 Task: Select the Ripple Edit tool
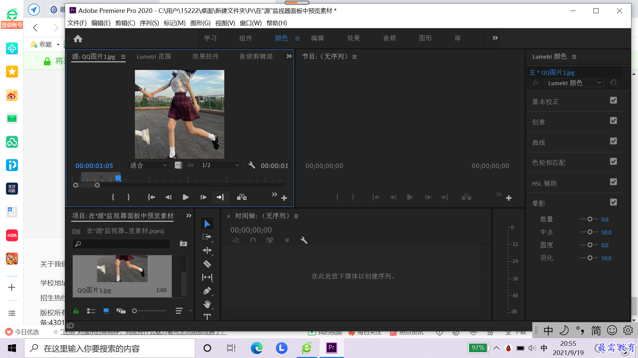click(x=207, y=250)
